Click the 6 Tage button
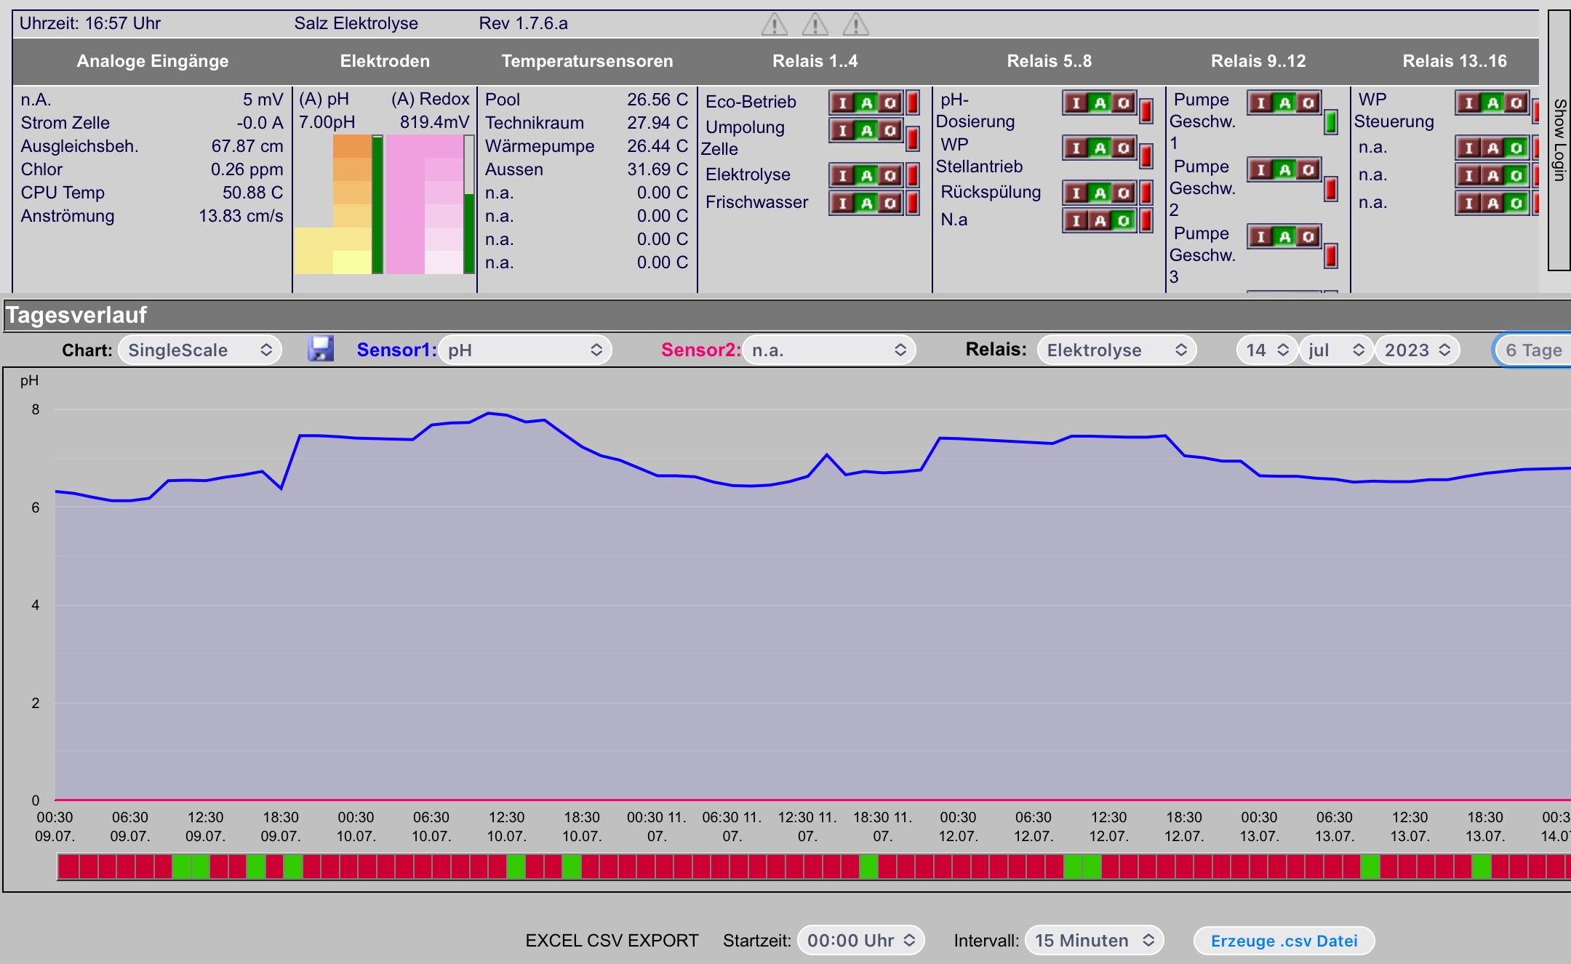 1532,350
